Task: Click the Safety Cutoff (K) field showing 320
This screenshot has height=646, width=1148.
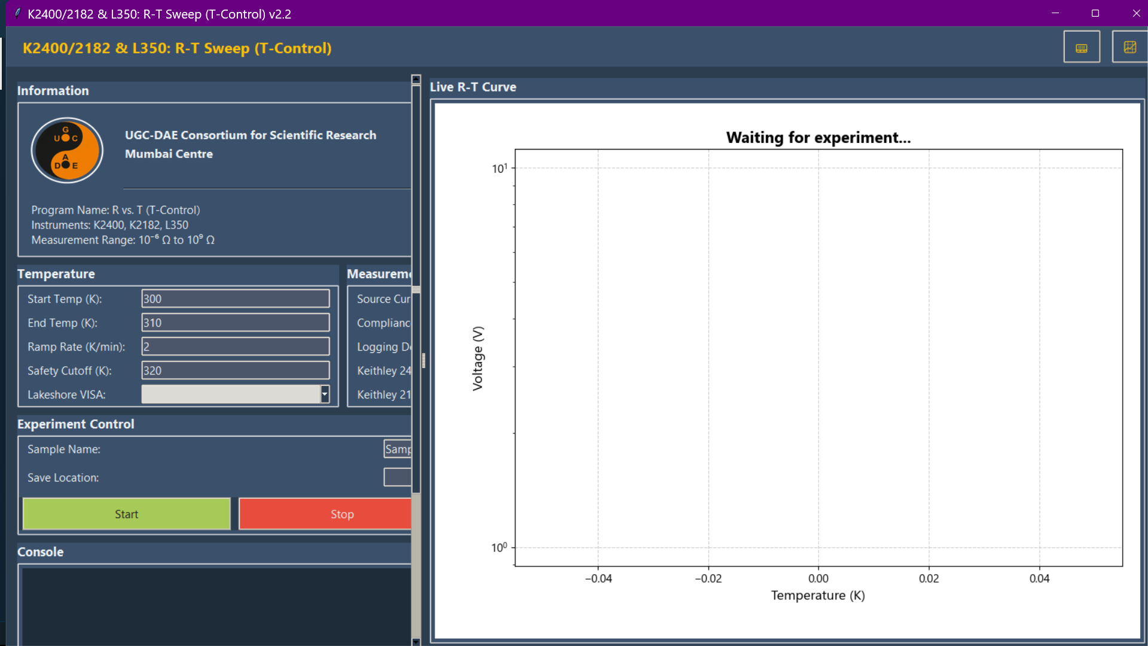Action: (x=235, y=370)
